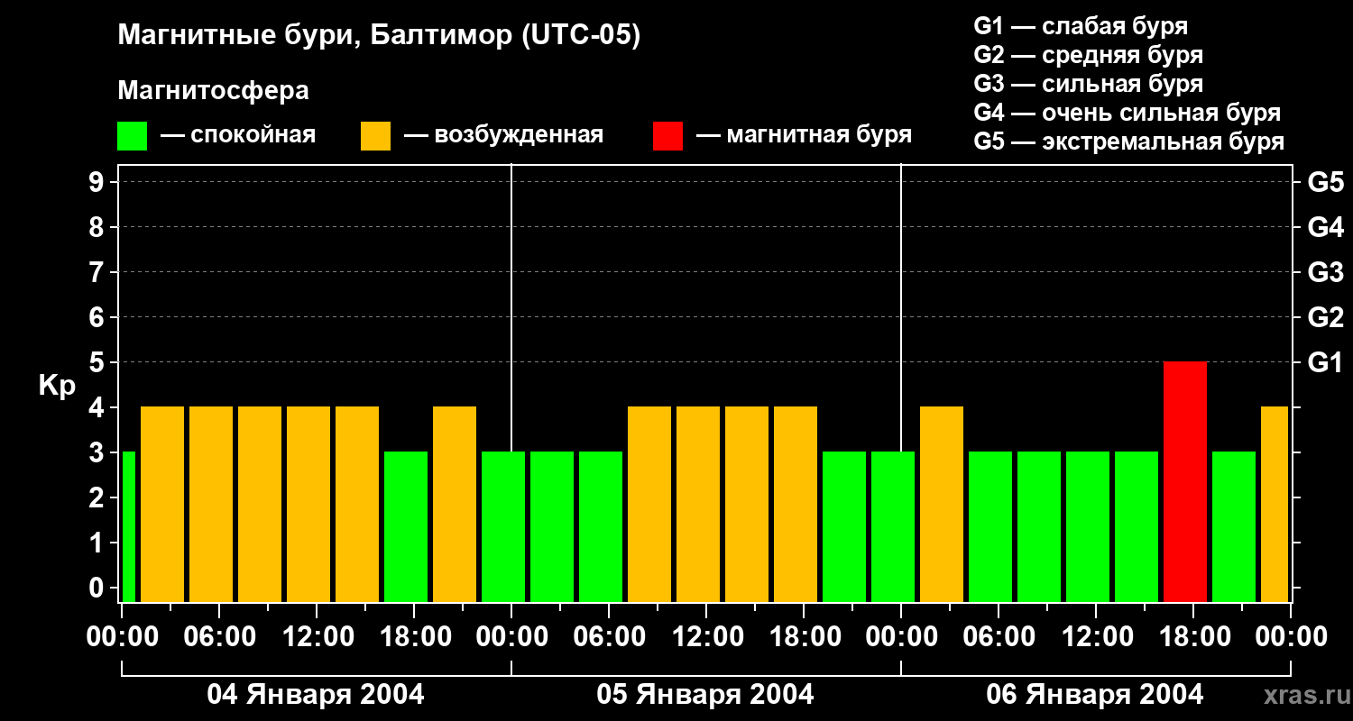Select the last yellow bar on 06 January
Image resolution: width=1353 pixels, height=721 pixels.
pos(1274,504)
